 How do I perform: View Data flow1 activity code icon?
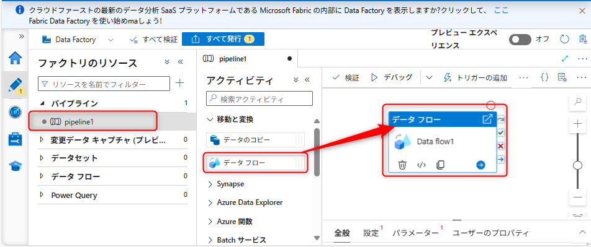coord(421,165)
